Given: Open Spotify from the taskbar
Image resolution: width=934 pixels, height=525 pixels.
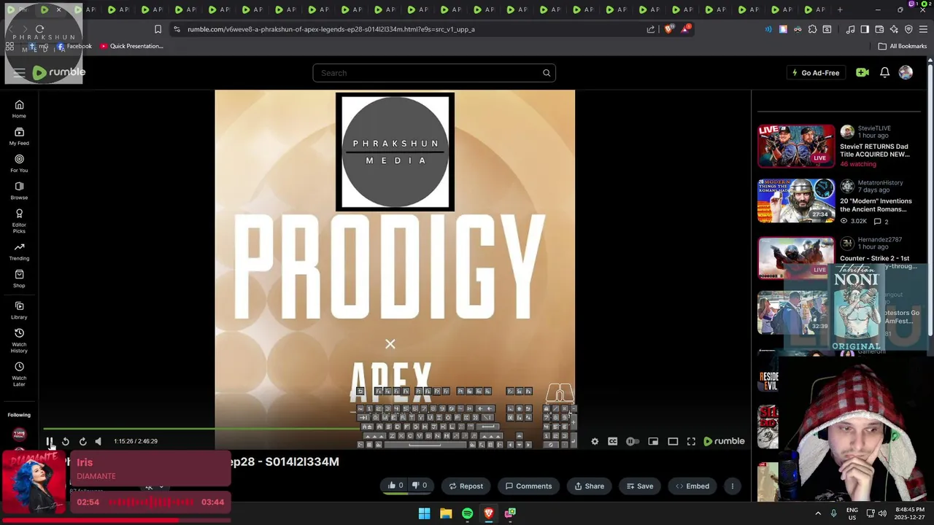Looking at the screenshot, I should tap(467, 513).
